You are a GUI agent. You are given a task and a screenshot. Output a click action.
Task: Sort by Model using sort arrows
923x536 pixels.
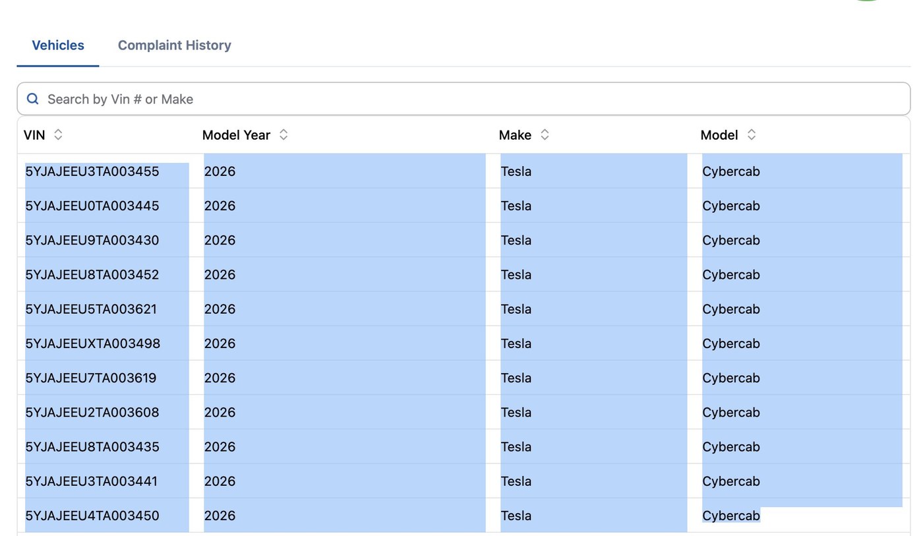tap(751, 134)
